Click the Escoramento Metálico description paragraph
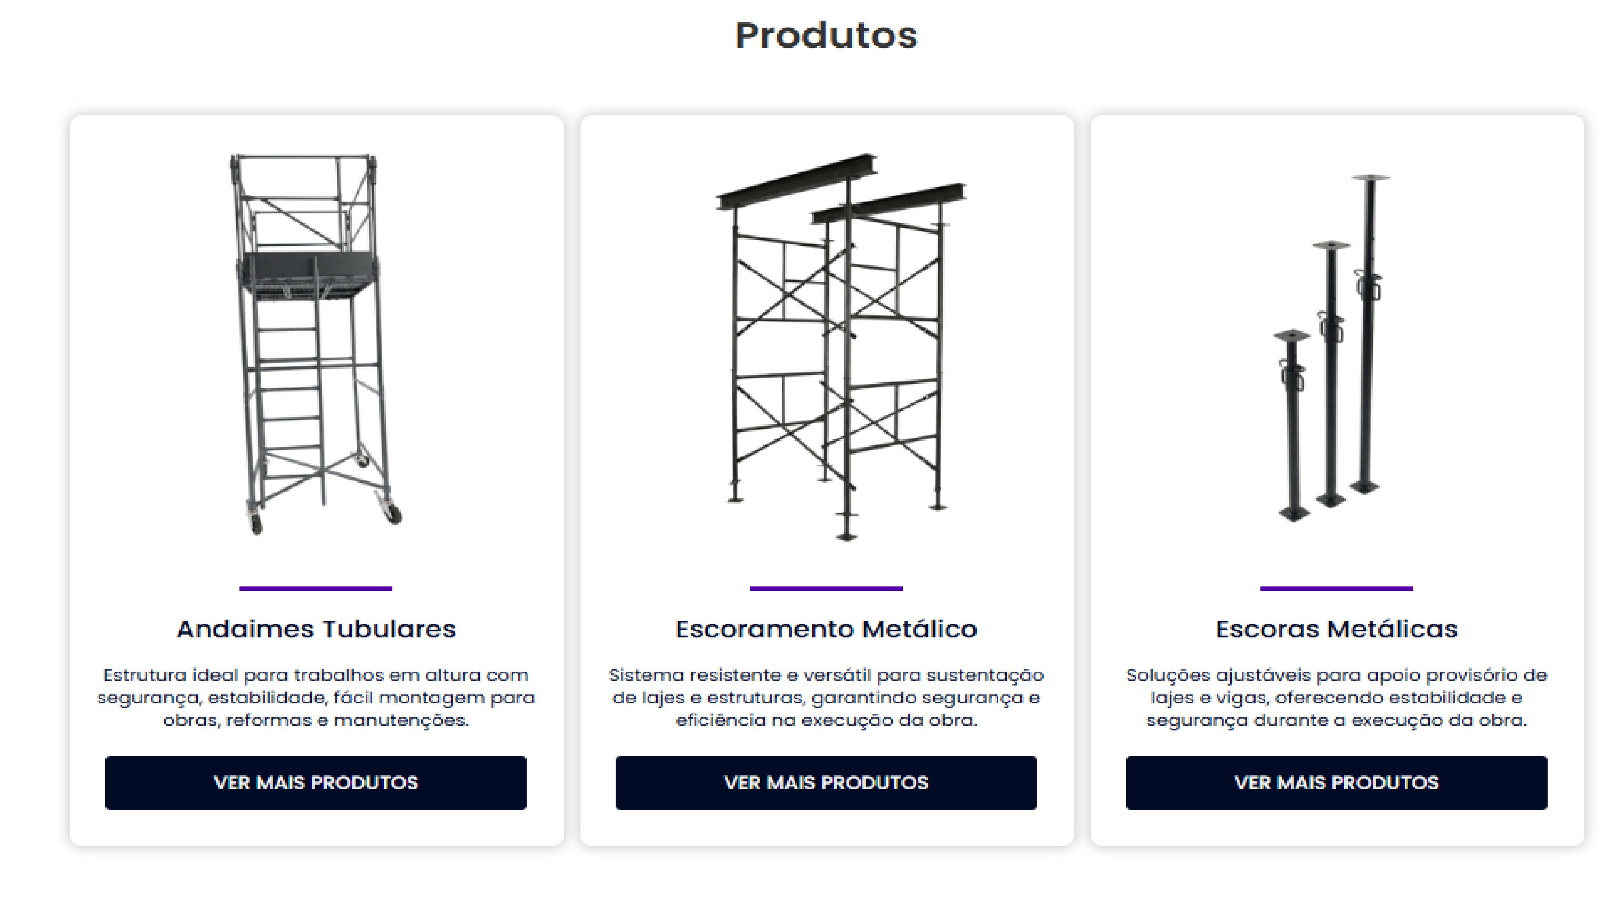Image resolution: width=1618 pixels, height=910 pixels. (826, 697)
